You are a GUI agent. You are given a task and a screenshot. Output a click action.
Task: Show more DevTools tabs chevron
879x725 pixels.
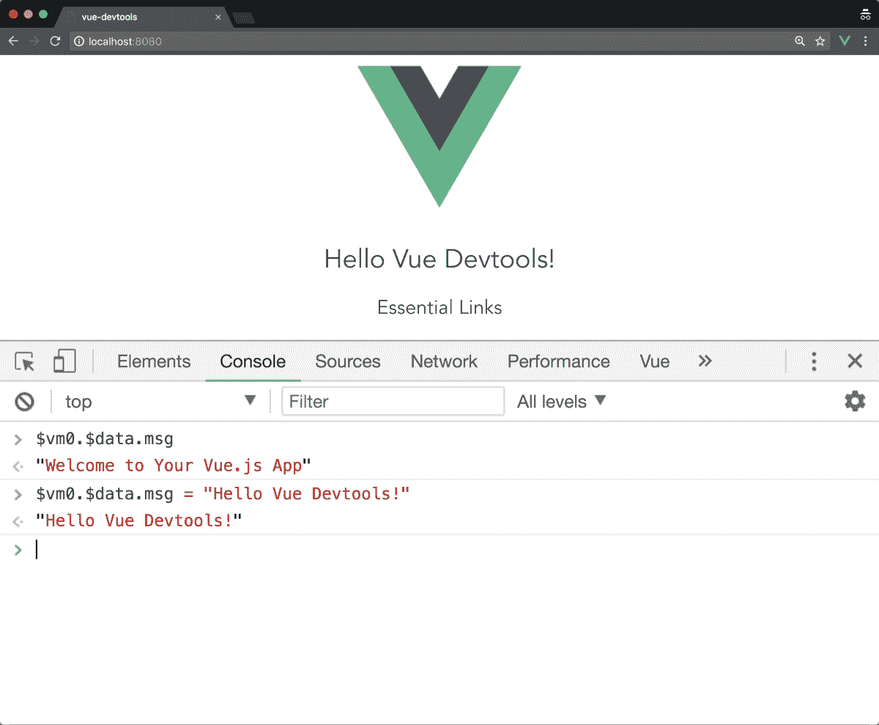click(x=705, y=361)
